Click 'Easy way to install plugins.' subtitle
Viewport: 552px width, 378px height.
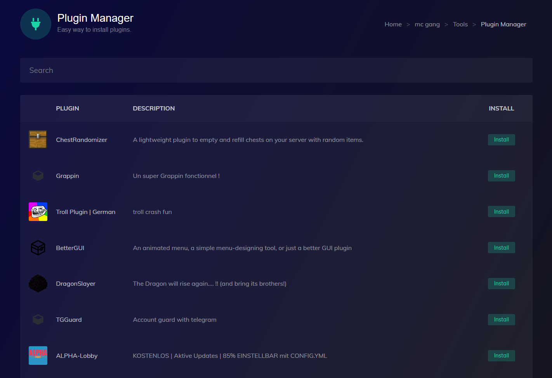(x=94, y=30)
